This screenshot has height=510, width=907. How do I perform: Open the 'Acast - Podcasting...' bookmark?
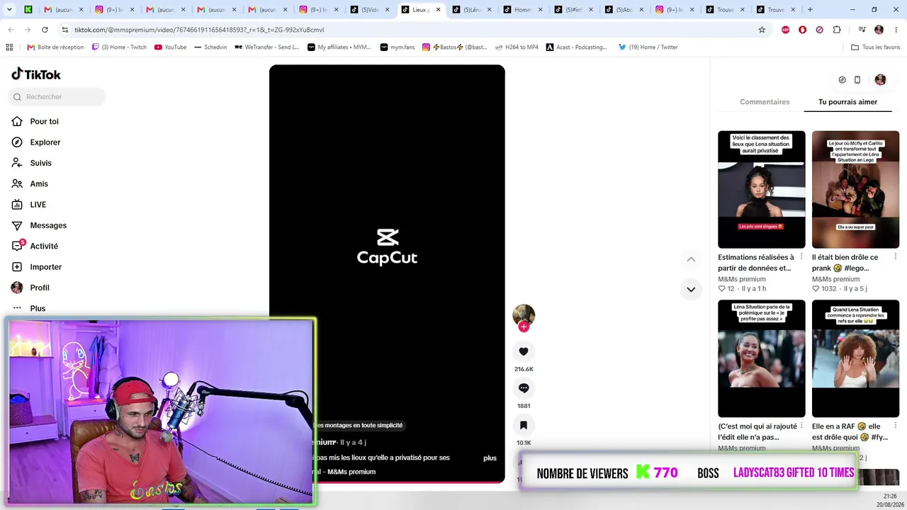tap(576, 47)
